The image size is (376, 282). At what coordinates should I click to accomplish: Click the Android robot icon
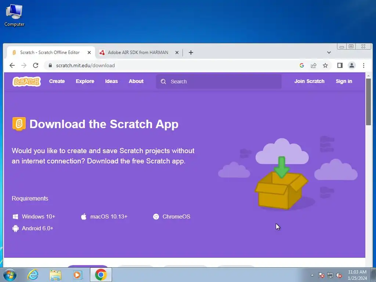tap(15, 228)
